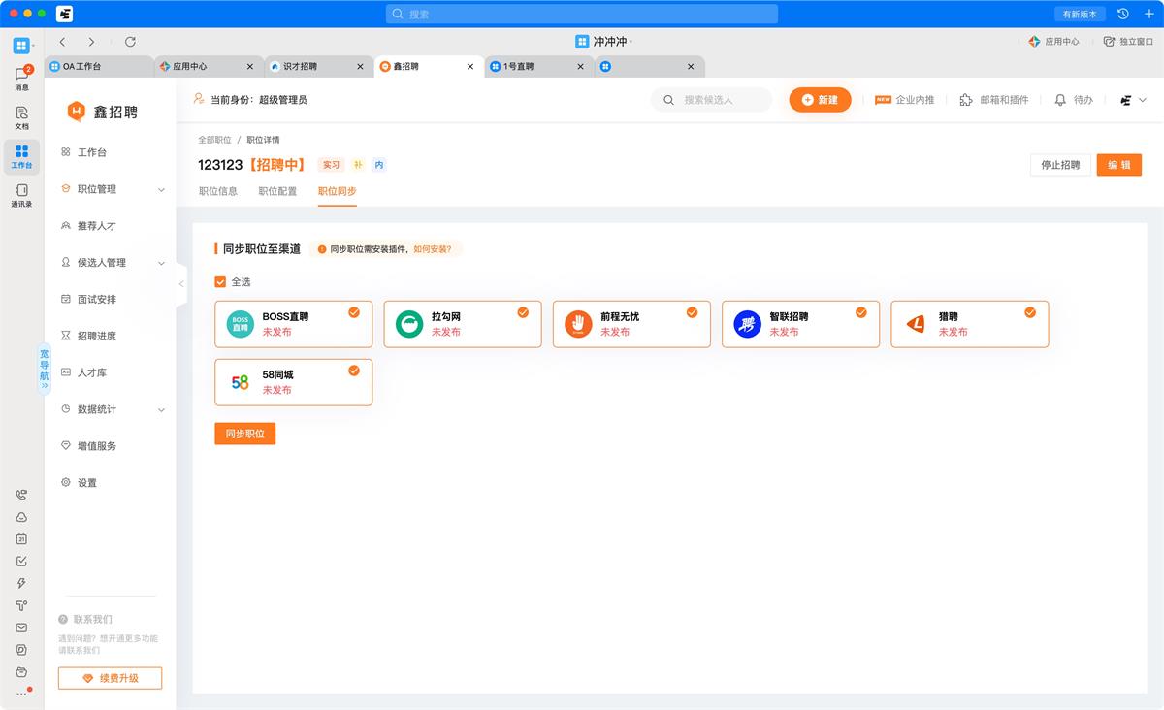Open the calendar icon in bottom rail

(21, 539)
